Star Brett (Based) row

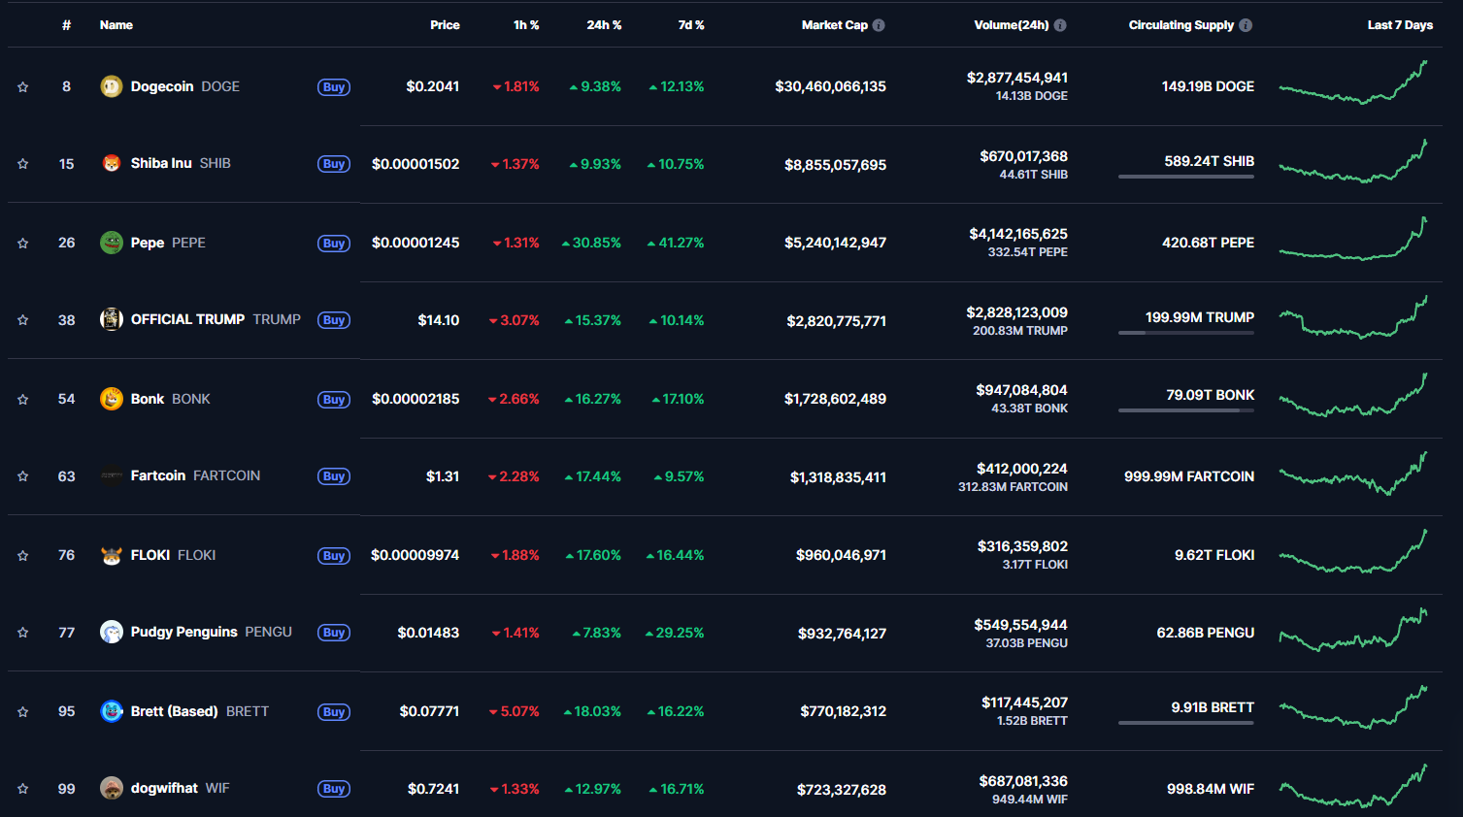22,712
